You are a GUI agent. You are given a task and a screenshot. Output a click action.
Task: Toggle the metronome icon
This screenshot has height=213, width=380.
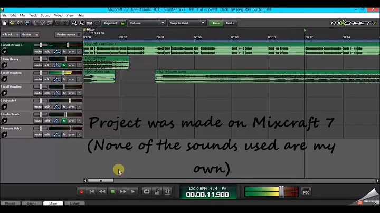(157, 192)
